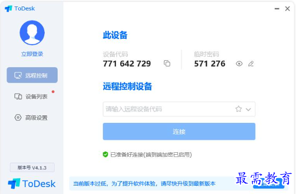Click the 已准备好连接 status text
296x194 pixels.
151,155
